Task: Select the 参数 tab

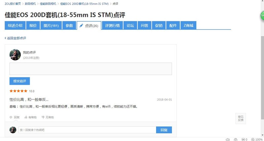Action: [x=69, y=25]
